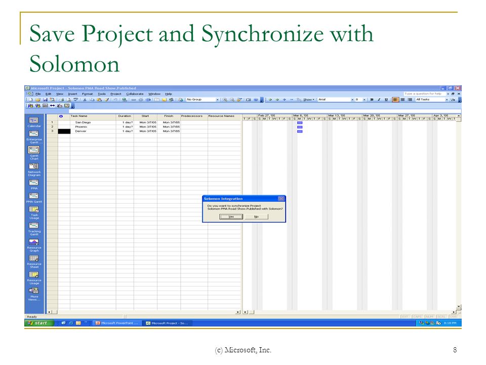The width and height of the screenshot is (486, 365).
Task: Open the Format menu
Action: (88, 94)
